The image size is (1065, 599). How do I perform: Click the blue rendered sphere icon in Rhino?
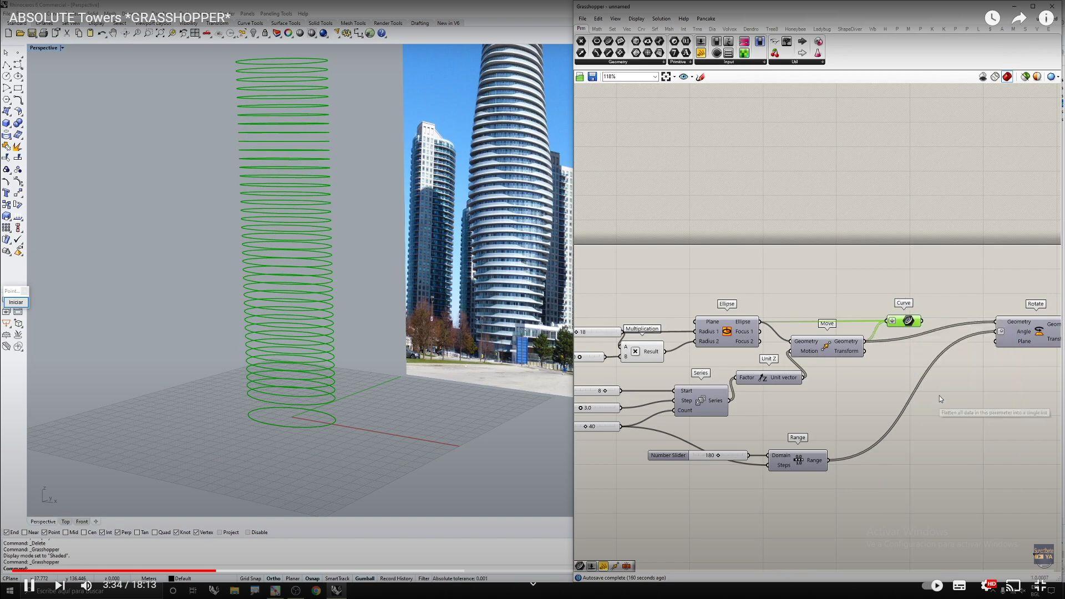pyautogui.click(x=323, y=33)
